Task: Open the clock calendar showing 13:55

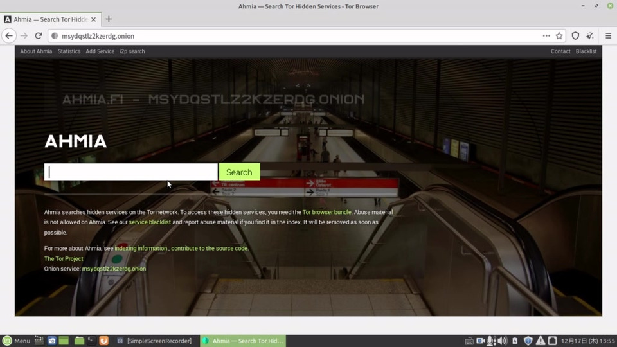Action: [587, 341]
